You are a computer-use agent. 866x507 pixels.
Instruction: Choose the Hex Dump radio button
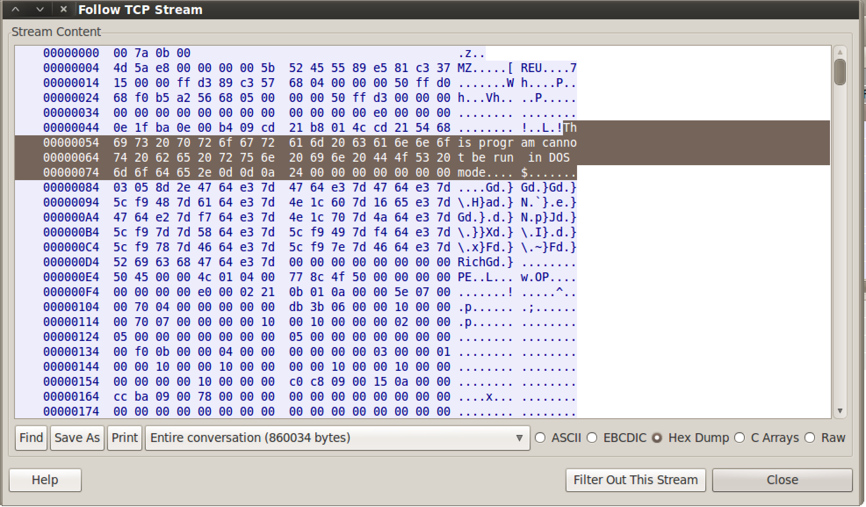(657, 438)
